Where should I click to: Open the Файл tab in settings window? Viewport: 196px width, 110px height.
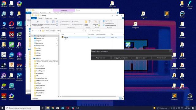pyautogui.click(x=34, y=18)
